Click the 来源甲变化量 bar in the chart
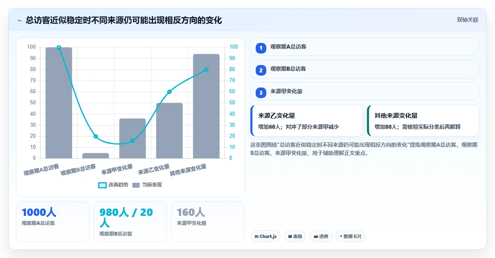This screenshot has width=495, height=258. click(x=133, y=138)
